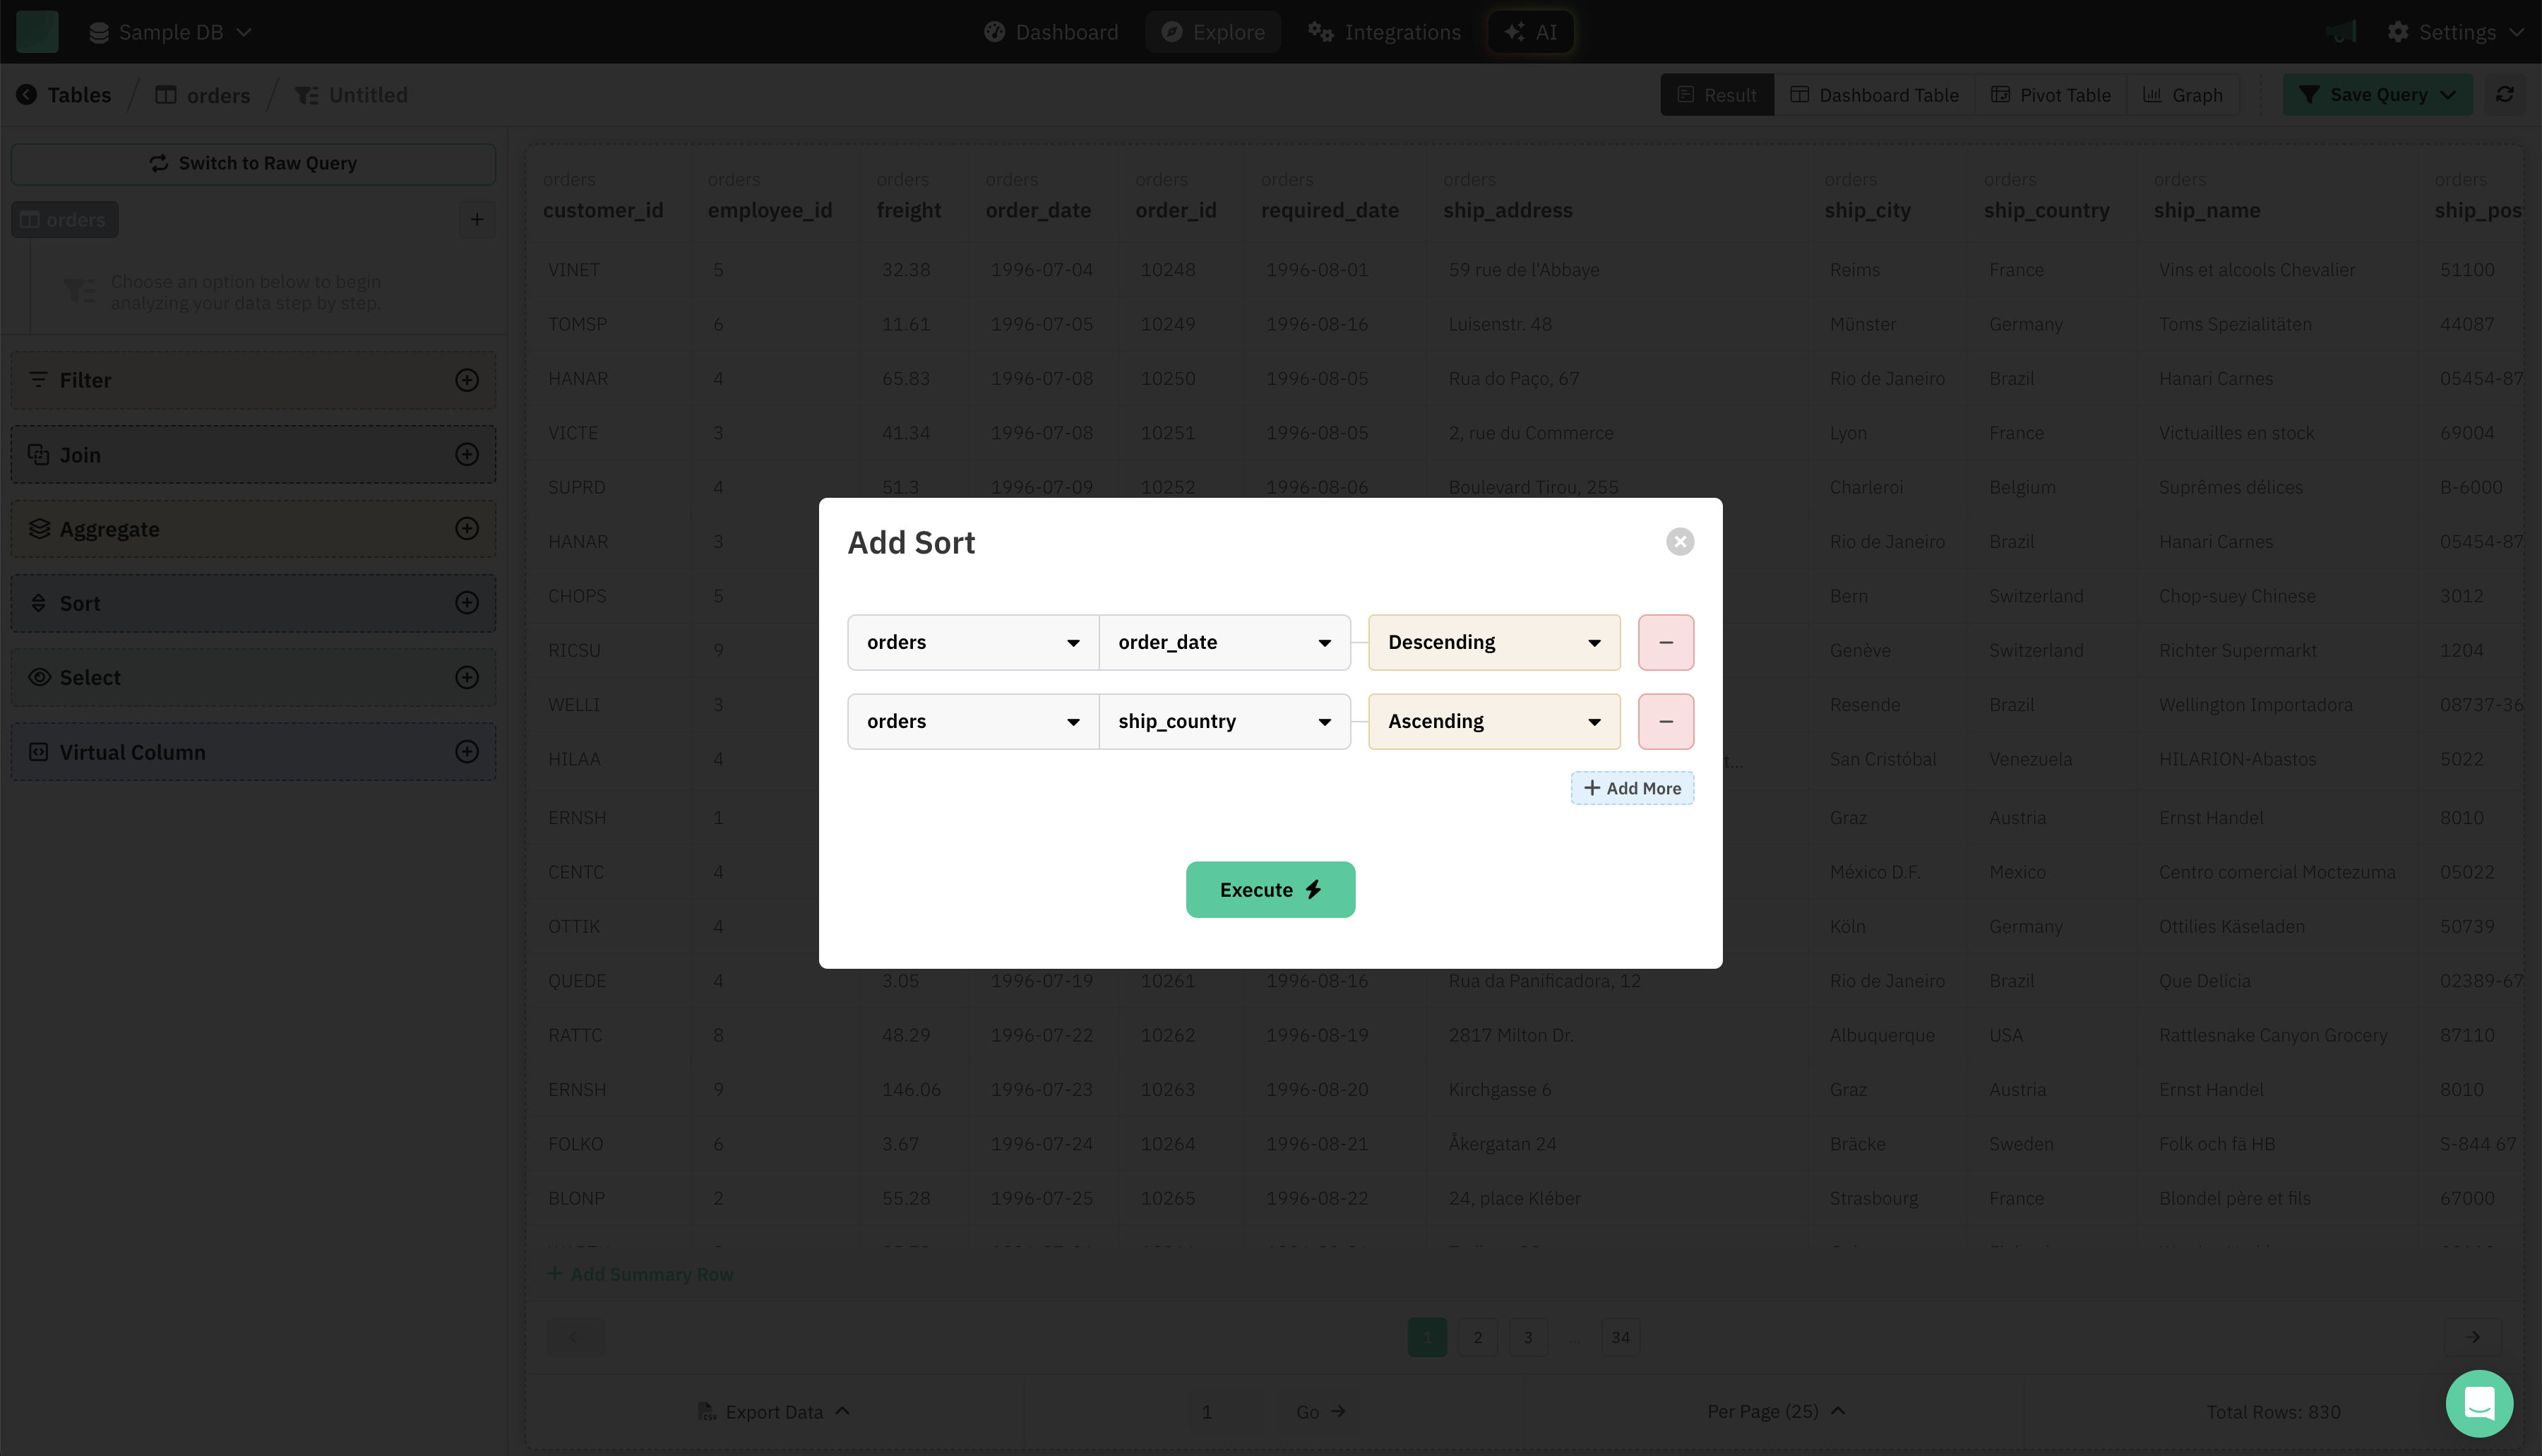2542x1456 pixels.
Task: Click the Join icon
Action: (x=38, y=455)
